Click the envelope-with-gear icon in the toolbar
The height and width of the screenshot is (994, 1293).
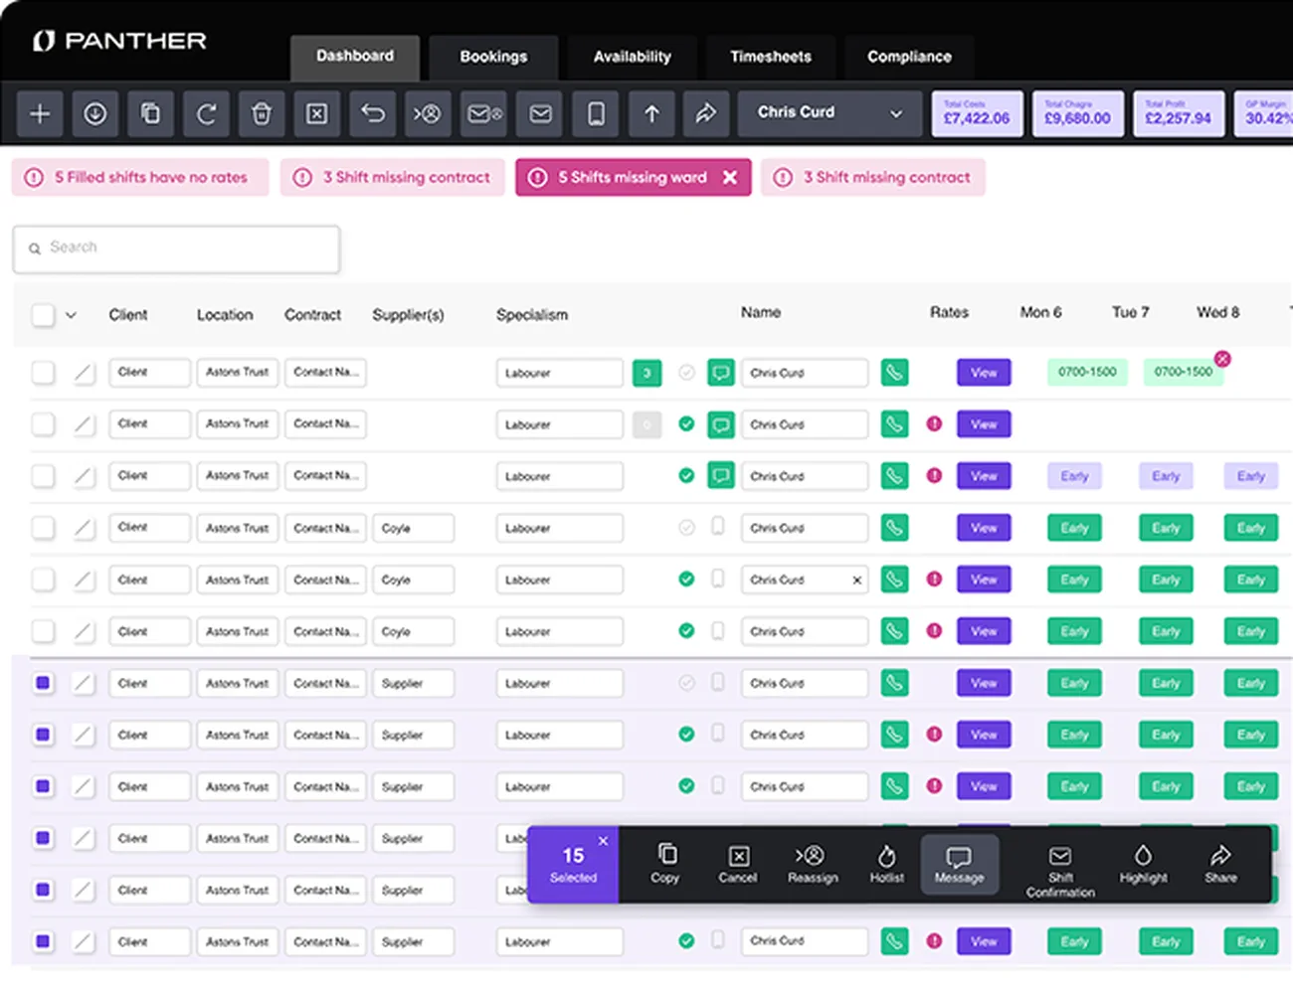[x=484, y=114]
